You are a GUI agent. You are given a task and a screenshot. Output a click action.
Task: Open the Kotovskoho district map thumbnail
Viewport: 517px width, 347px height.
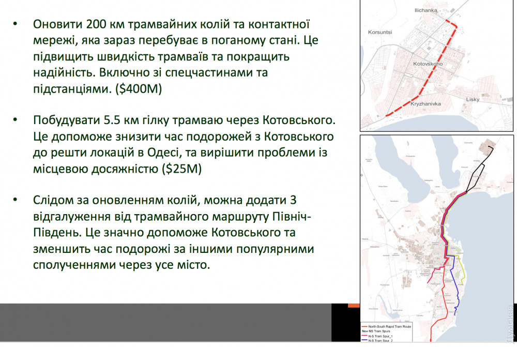point(436,66)
